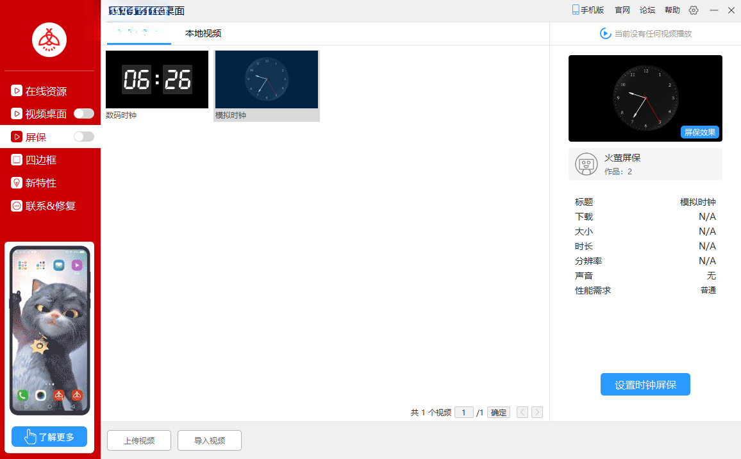Open settings gear icon
This screenshot has height=459, width=741.
(694, 10)
